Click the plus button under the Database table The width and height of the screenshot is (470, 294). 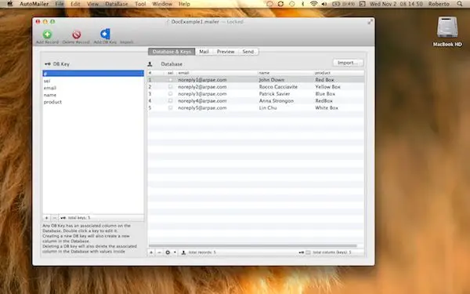[x=151, y=252]
